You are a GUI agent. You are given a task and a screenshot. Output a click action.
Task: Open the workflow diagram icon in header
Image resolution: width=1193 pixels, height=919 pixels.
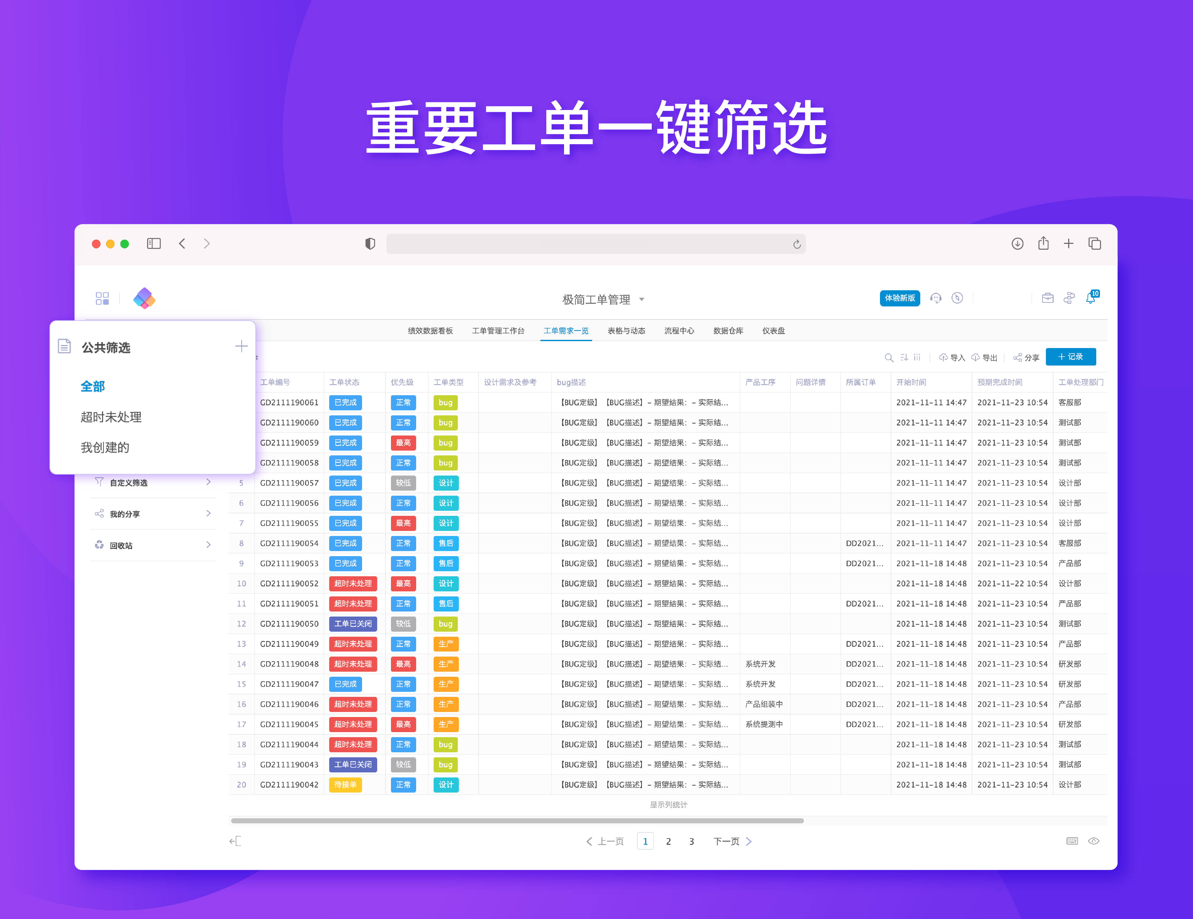(1069, 298)
